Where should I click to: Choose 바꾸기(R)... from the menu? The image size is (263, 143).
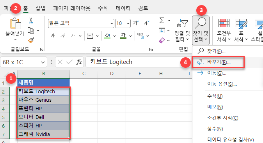(227, 62)
